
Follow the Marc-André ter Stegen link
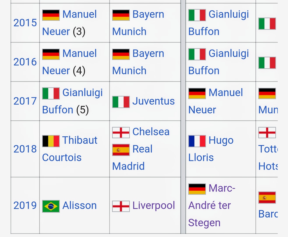[x=212, y=206]
